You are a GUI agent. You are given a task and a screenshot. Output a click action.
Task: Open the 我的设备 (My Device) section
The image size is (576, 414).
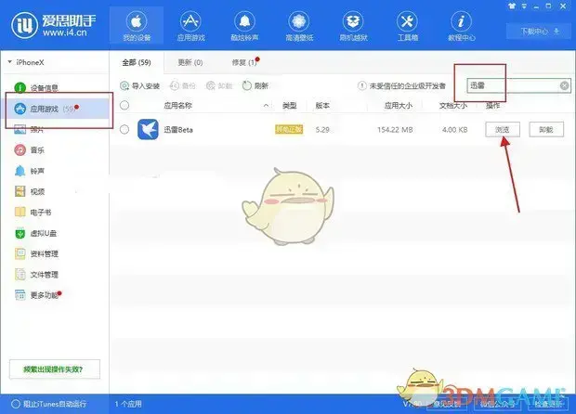(x=137, y=26)
